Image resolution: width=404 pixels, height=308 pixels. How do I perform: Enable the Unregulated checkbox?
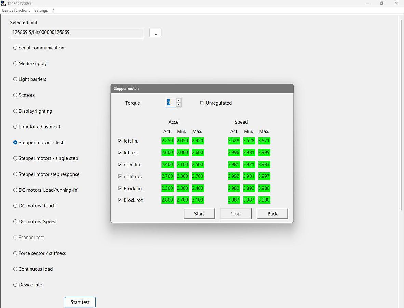[202, 103]
